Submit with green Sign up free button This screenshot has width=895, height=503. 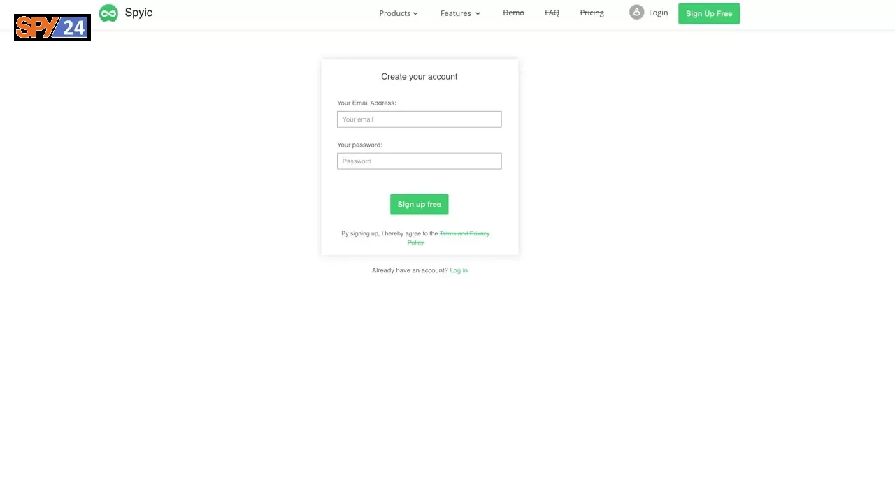coord(420,204)
